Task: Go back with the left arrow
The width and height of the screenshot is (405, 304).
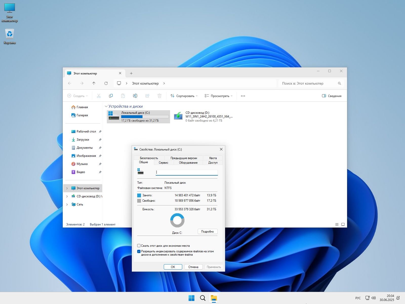Action: point(70,83)
